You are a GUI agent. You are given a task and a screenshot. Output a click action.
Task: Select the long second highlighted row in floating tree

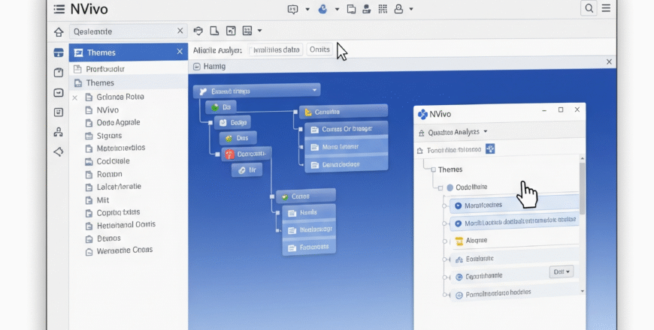point(514,223)
